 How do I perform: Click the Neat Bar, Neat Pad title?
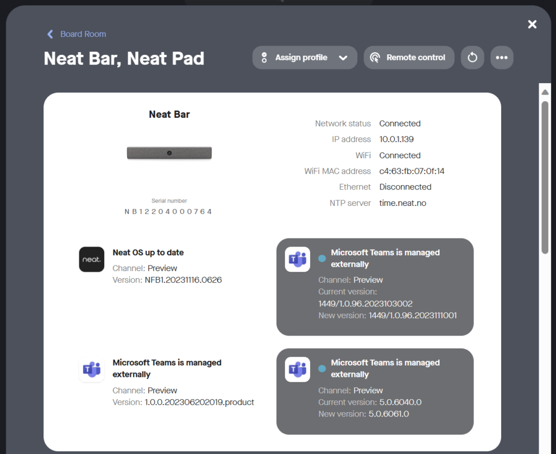pos(124,59)
